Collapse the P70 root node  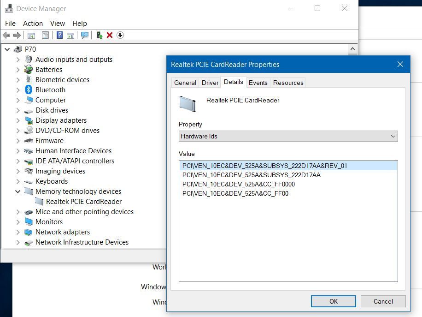(7, 49)
